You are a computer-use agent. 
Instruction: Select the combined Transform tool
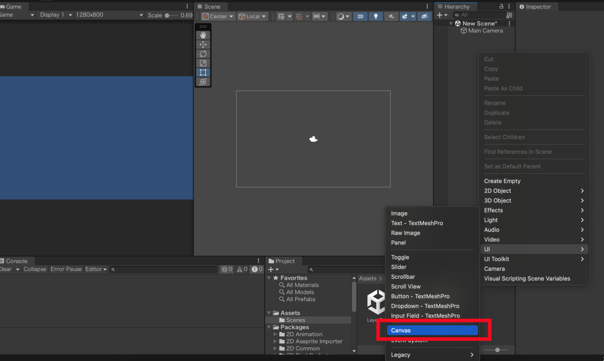pyautogui.click(x=203, y=82)
